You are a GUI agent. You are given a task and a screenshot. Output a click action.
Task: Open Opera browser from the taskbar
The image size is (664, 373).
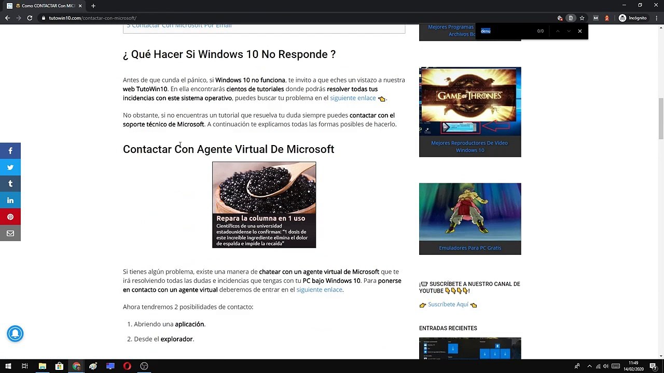click(127, 366)
